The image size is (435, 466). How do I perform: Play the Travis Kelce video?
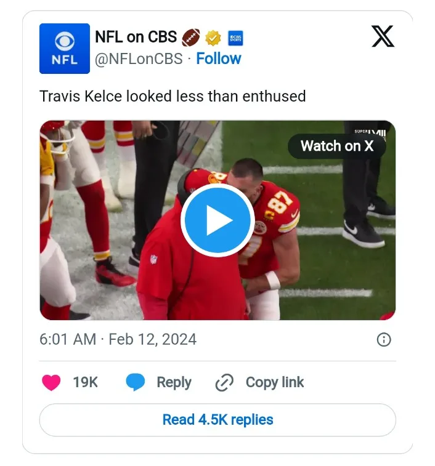(217, 220)
